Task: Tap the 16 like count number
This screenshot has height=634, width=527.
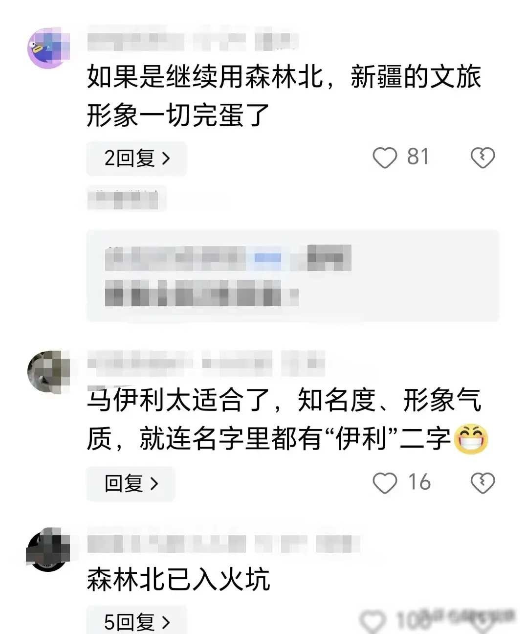Action: click(419, 482)
